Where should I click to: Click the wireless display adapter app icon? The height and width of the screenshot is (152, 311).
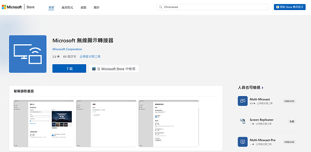coord(28,54)
